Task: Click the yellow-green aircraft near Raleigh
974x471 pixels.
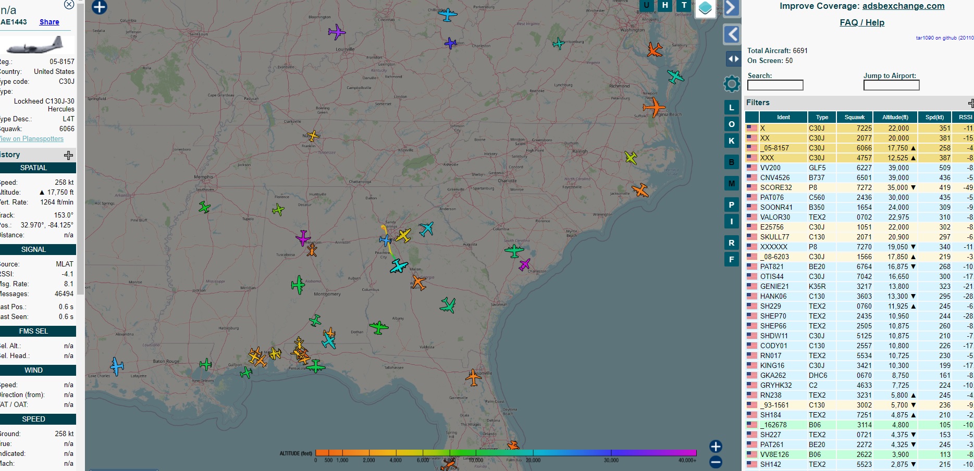Action: [x=631, y=157]
